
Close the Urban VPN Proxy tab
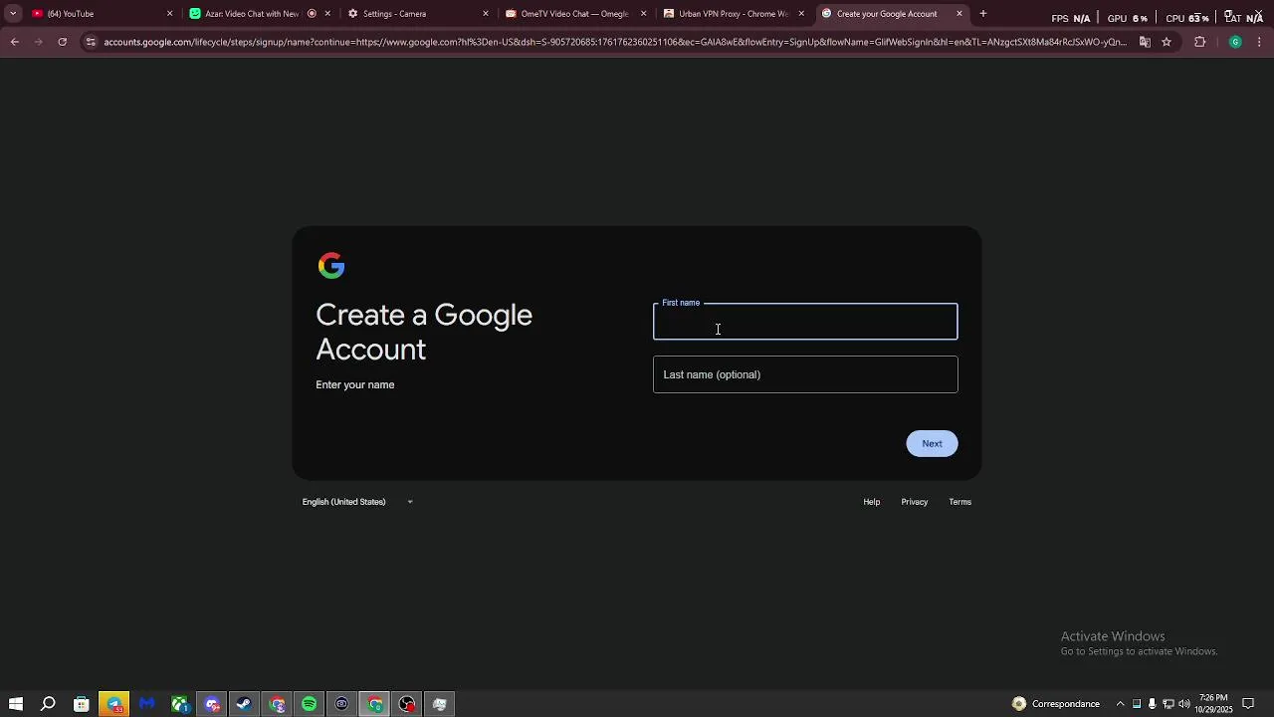801,14
